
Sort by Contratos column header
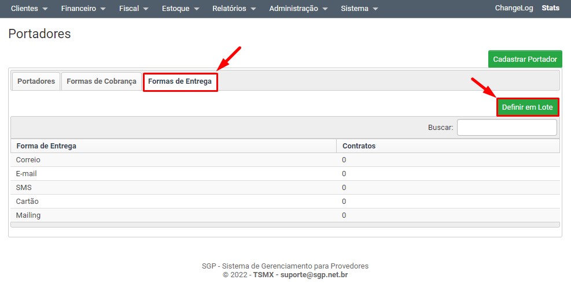point(359,146)
